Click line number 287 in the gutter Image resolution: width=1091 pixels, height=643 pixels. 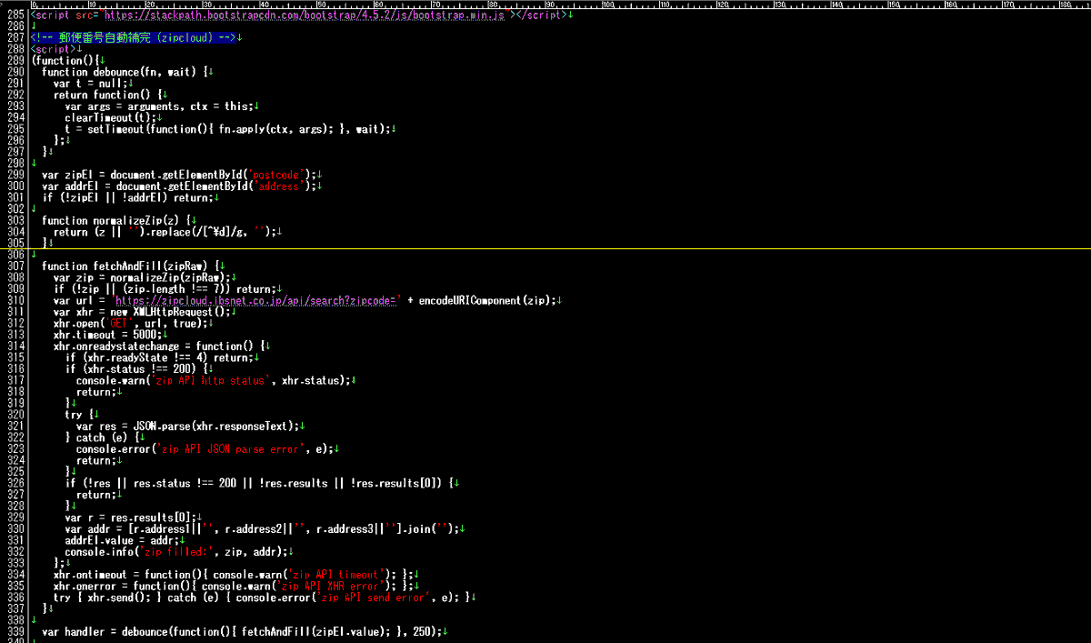(14, 37)
